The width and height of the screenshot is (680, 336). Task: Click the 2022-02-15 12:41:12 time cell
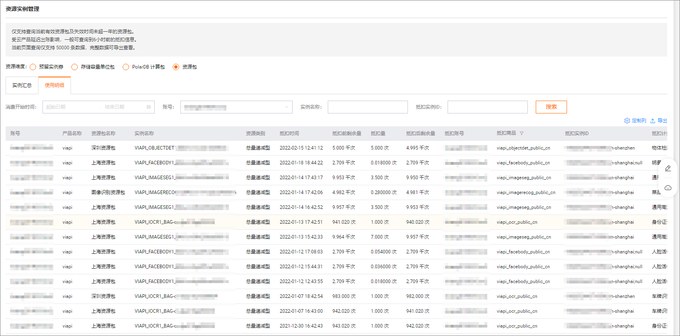[301, 148]
